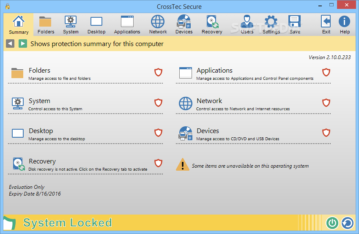The width and height of the screenshot is (359, 234).
Task: Close the CrossTec Secure window
Action: pyautogui.click(x=347, y=5)
